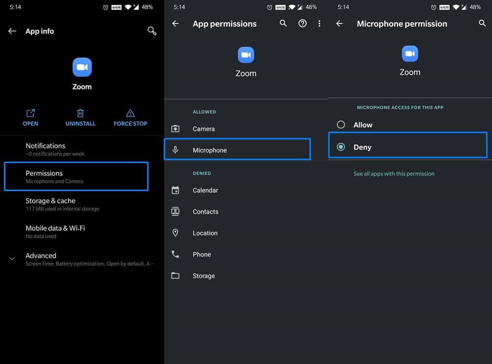Screen dimensions: 492x364
Task: Click the Calendar icon in denied list
Action: click(x=176, y=190)
